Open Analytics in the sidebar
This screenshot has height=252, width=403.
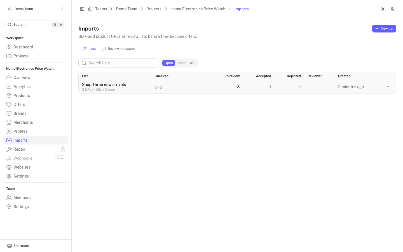pyautogui.click(x=36, y=87)
